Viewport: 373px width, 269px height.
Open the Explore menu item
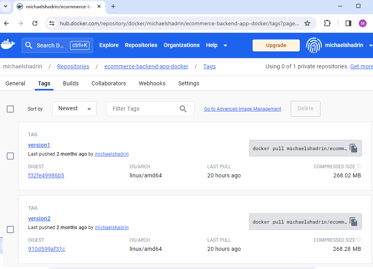pos(109,45)
